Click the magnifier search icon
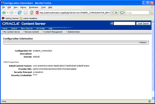This screenshot has height=104, width=155. [151, 13]
